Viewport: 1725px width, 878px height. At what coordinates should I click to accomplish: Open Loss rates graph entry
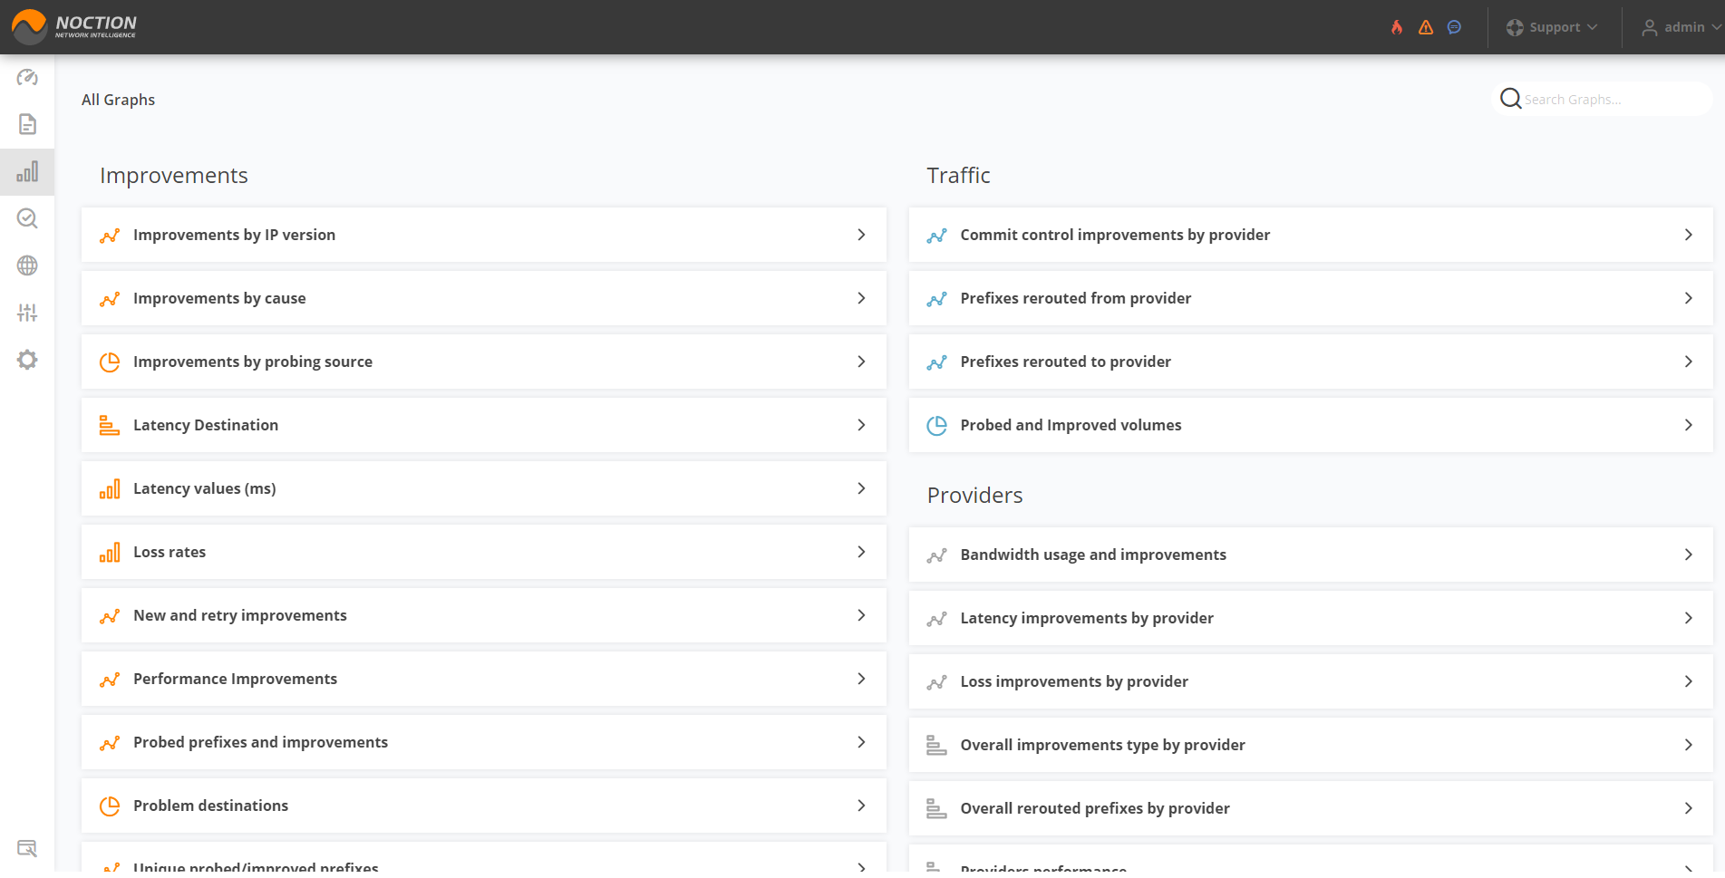(170, 552)
